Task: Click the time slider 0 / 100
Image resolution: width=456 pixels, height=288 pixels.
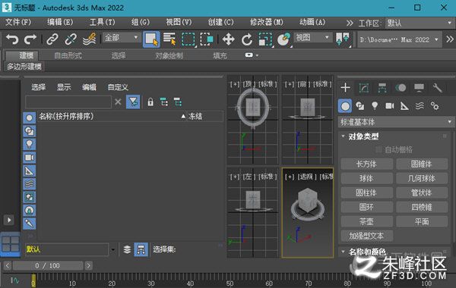Action: coord(48,266)
